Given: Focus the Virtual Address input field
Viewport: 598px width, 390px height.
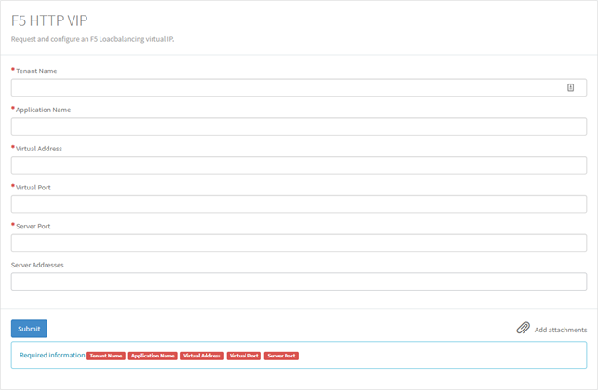Looking at the screenshot, I should pos(299,165).
